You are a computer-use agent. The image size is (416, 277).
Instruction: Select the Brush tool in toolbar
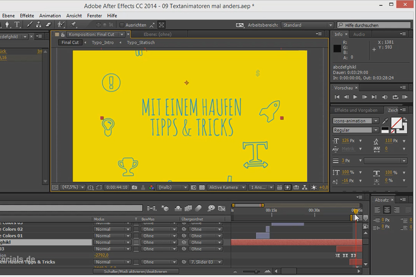(x=29, y=25)
